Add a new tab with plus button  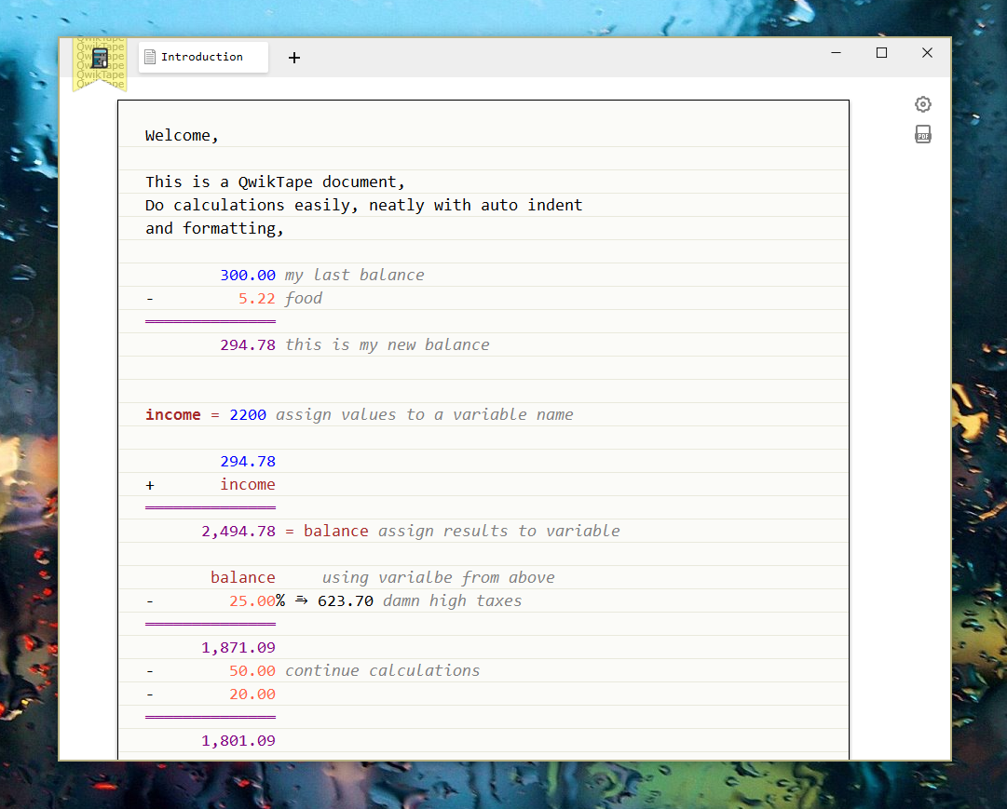[x=294, y=58]
